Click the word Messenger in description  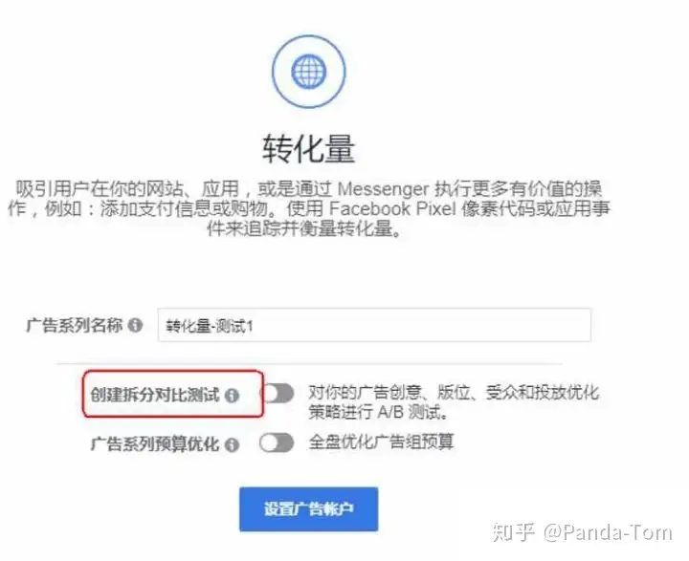pos(383,189)
